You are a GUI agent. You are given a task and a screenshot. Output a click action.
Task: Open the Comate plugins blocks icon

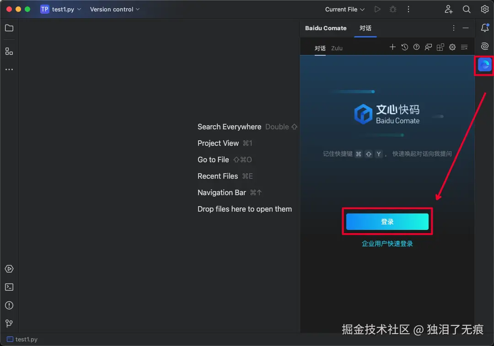[x=440, y=47]
